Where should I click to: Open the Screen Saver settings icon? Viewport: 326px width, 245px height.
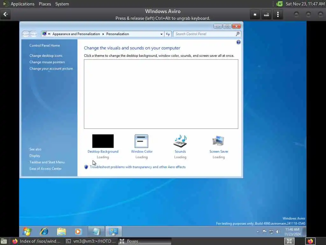point(218,141)
